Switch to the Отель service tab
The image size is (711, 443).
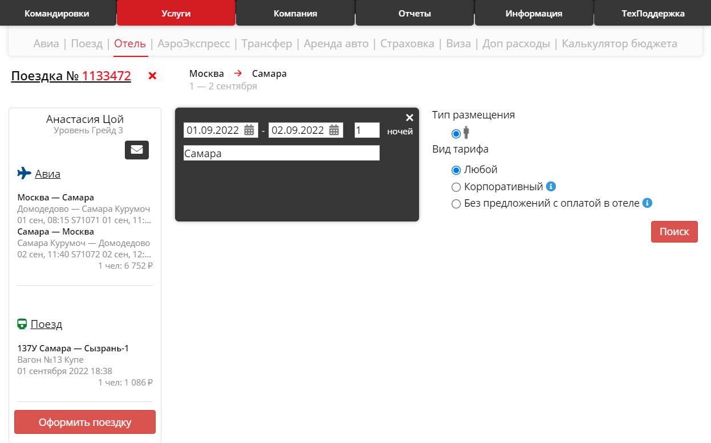click(130, 43)
